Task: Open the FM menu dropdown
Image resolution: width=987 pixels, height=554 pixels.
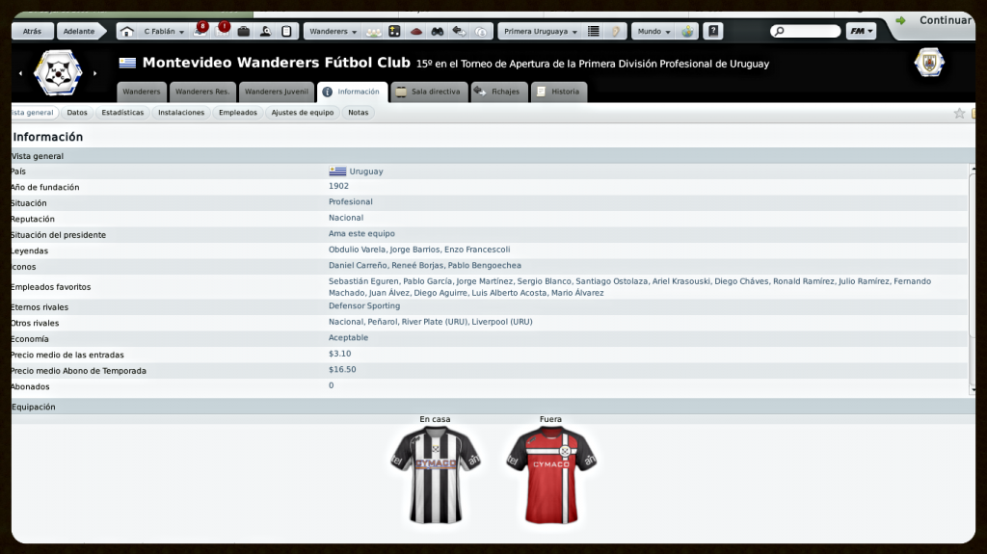Action: point(861,31)
